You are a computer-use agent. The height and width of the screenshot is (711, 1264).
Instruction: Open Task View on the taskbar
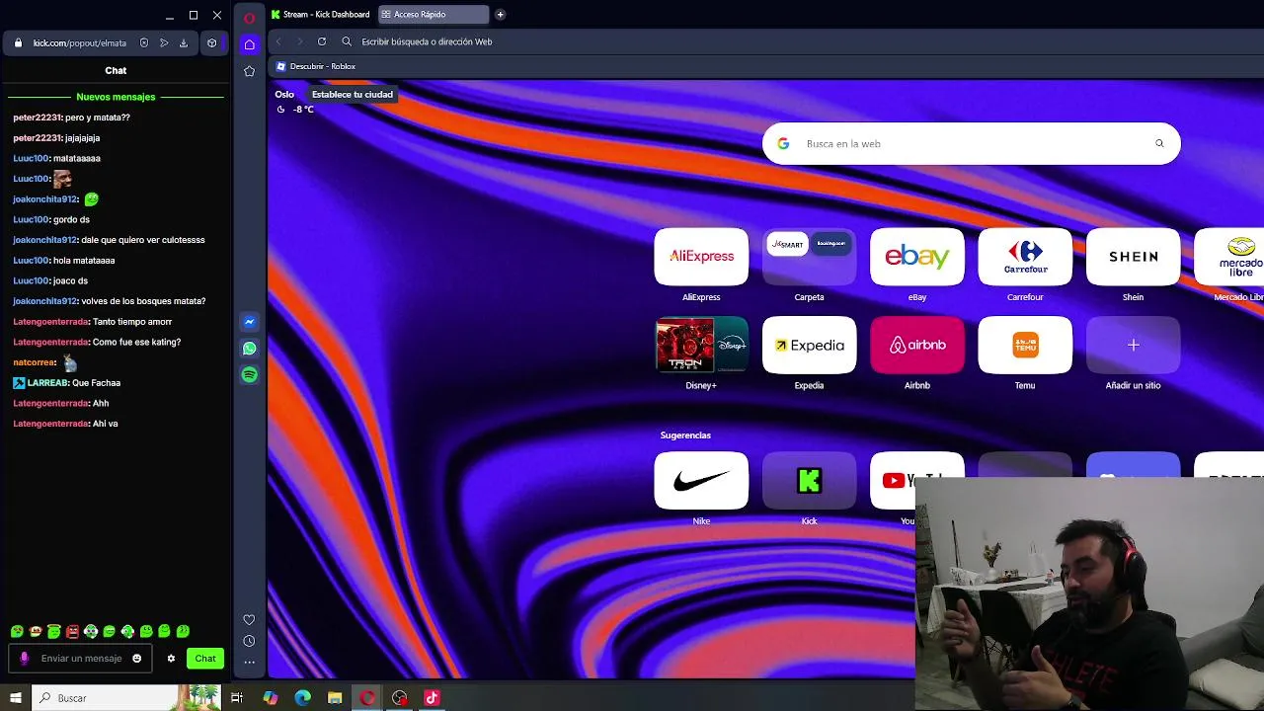(x=237, y=698)
